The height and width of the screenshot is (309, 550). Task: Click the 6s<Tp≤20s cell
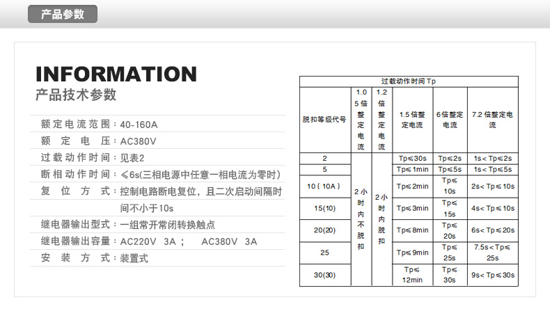tap(493, 230)
